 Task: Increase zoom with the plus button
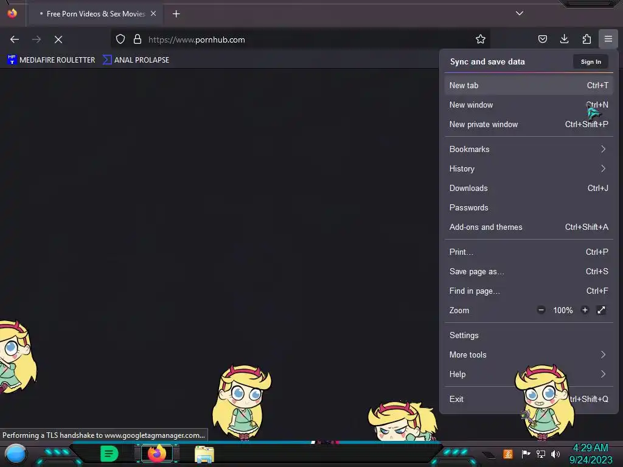pos(585,310)
